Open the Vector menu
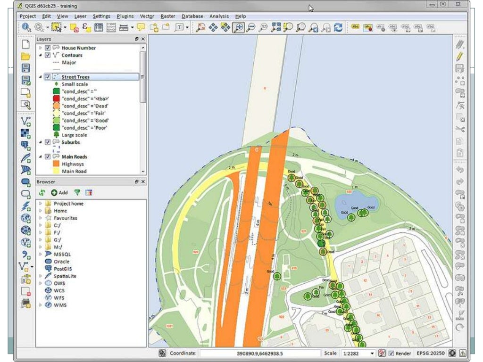Viewport: 483px width, 362px height. [147, 16]
